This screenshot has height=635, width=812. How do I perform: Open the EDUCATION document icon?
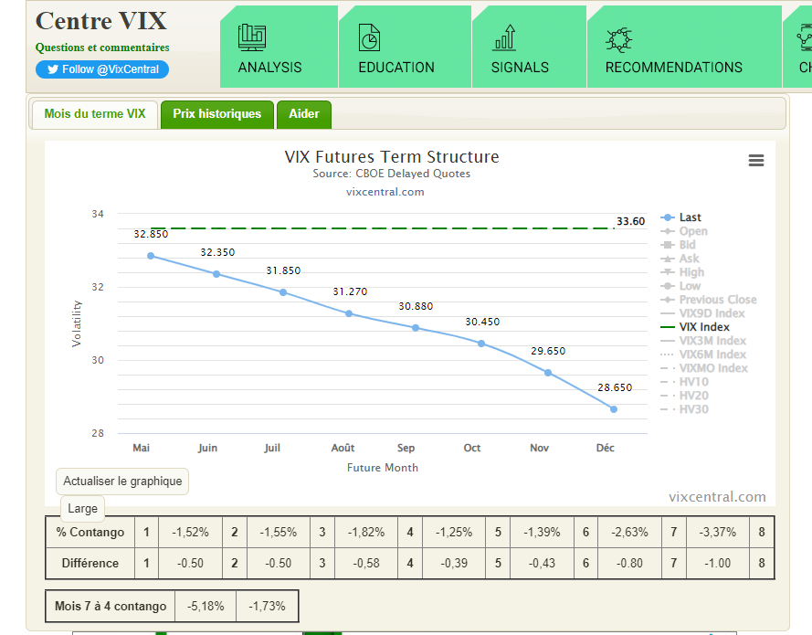pos(369,37)
